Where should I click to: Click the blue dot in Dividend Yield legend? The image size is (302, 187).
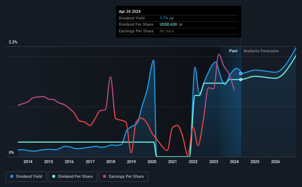pos(12,176)
